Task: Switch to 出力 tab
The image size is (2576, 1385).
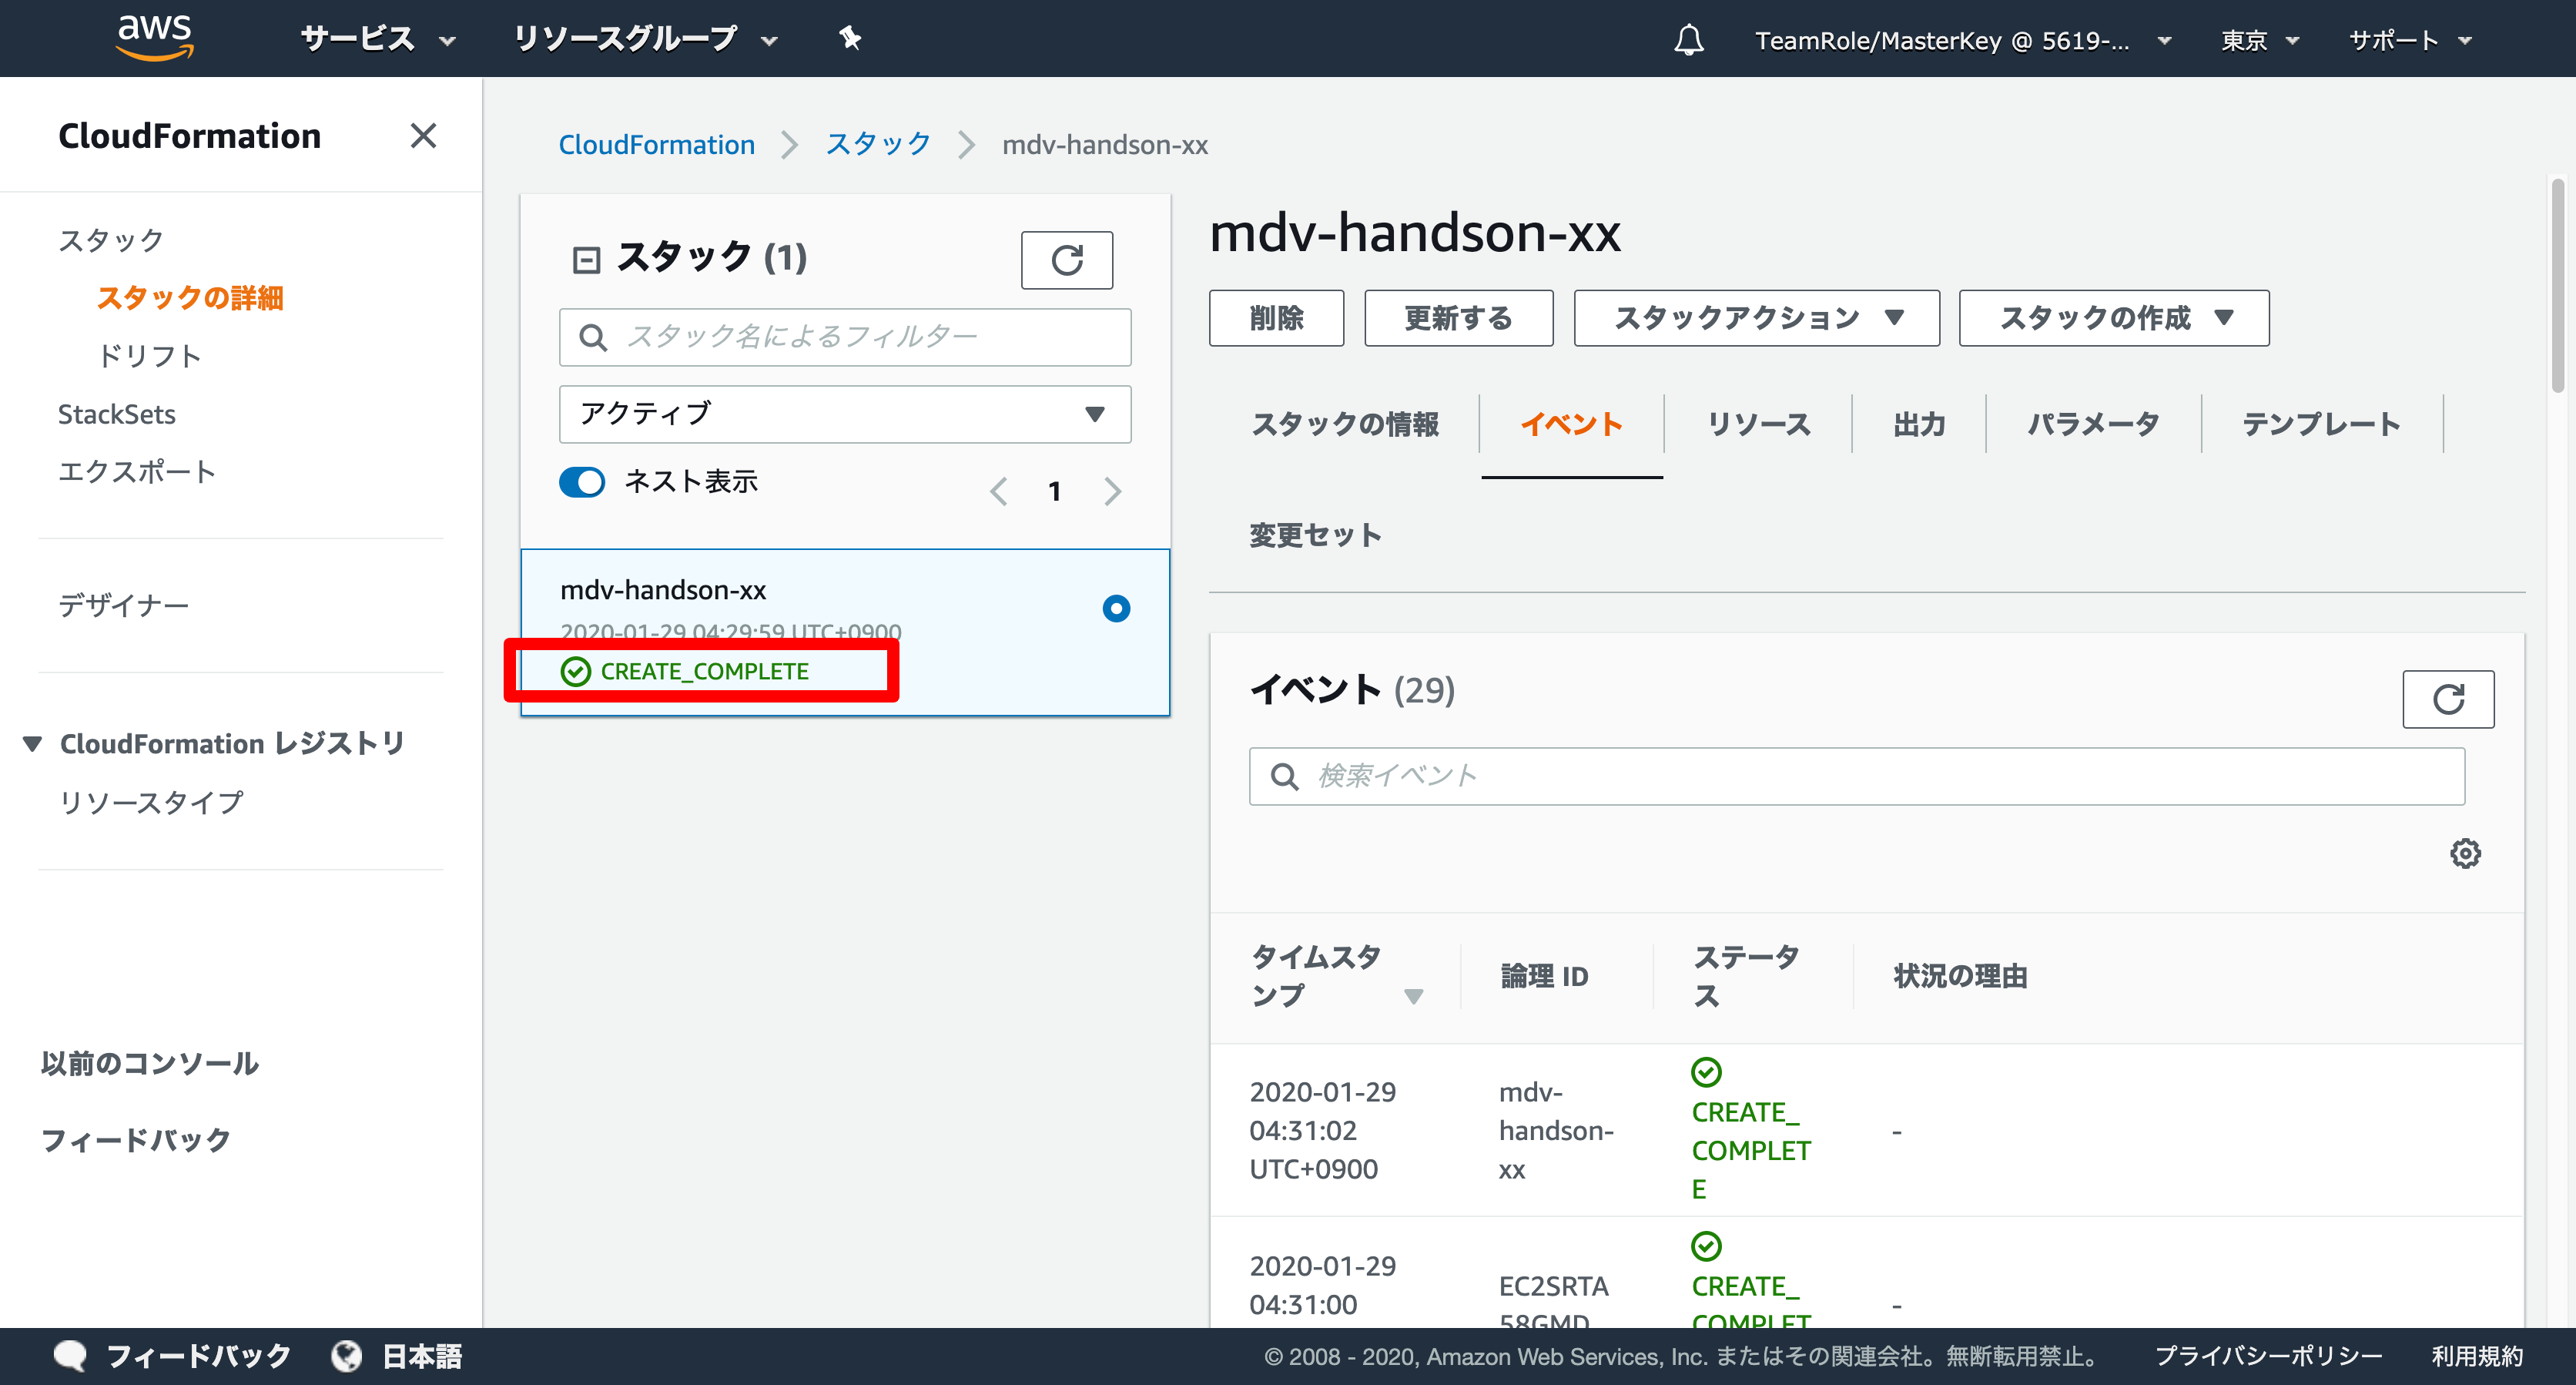Action: 1918,424
